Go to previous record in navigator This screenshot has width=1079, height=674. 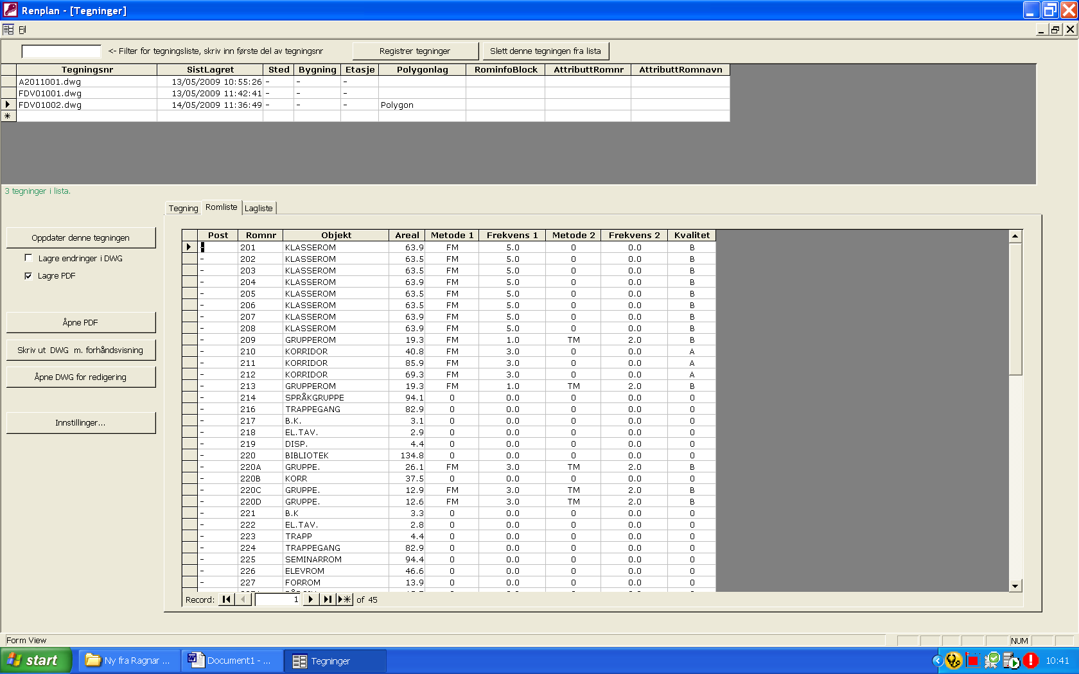click(243, 600)
